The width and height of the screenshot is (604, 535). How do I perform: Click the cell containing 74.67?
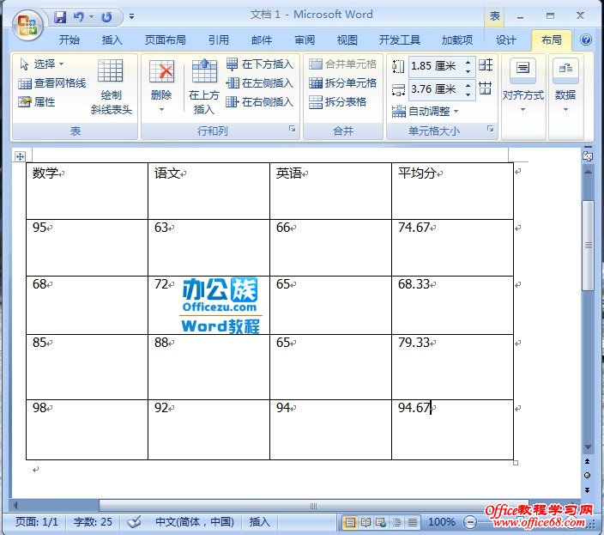tap(452, 247)
